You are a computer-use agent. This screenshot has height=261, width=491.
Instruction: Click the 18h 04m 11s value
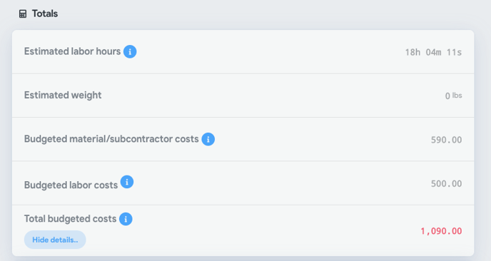point(433,52)
